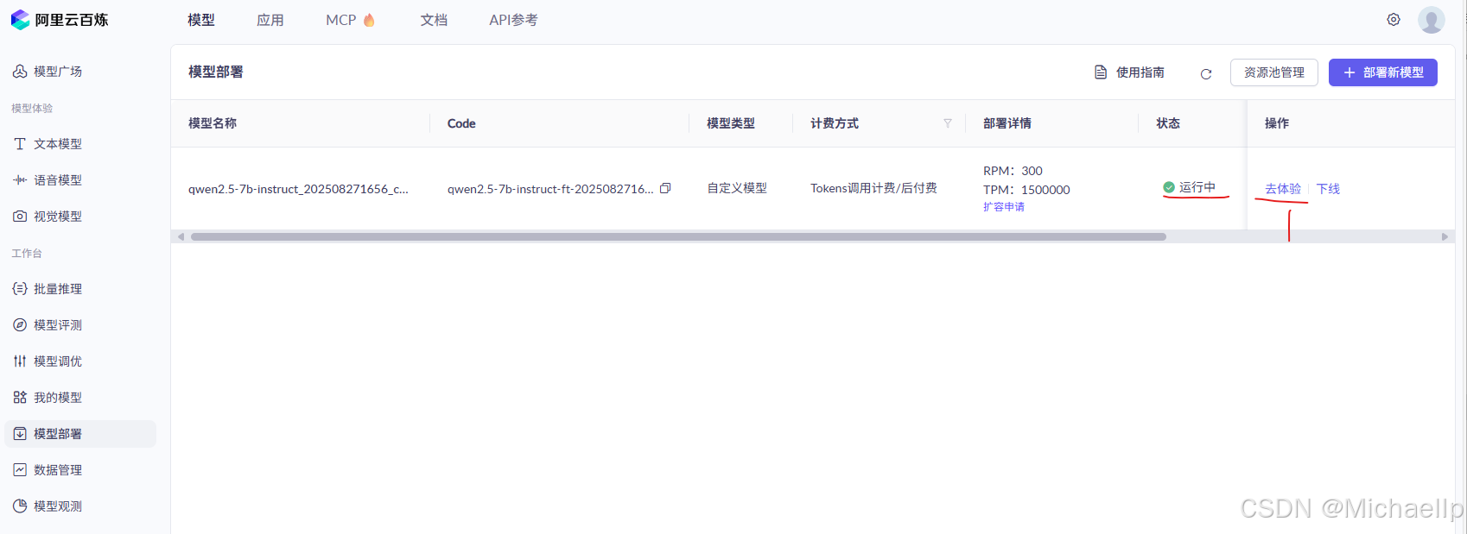The height and width of the screenshot is (534, 1467).
Task: Switch to the 应用 top tab
Action: tap(270, 20)
